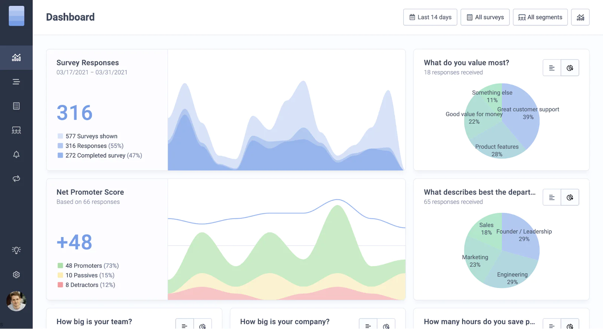Select pie view for department question card
Screen dimensions: 603x329
click(x=570, y=197)
